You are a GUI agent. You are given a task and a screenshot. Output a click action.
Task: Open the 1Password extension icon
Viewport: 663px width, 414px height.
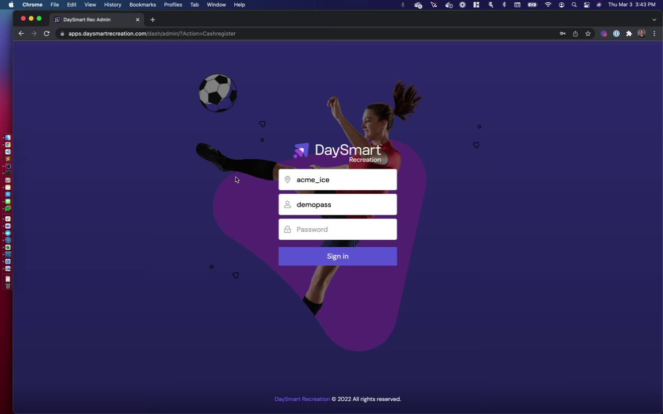coord(616,33)
